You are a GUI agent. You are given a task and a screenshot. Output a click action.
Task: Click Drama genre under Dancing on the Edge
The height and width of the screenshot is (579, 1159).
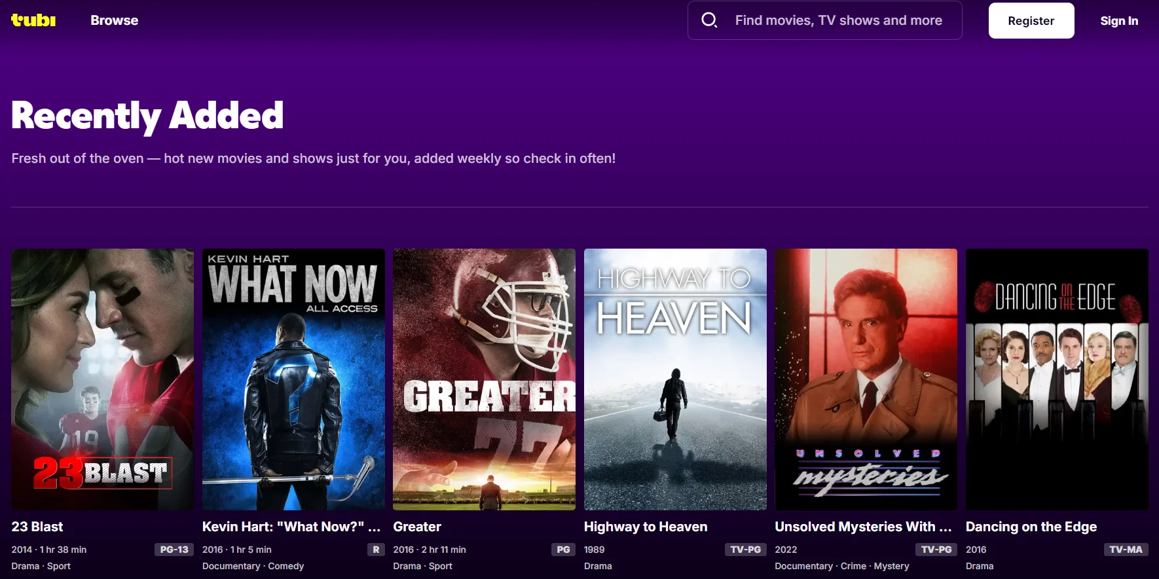pyautogui.click(x=980, y=566)
